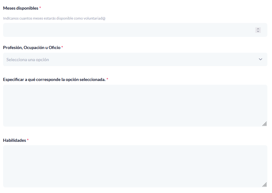
Task: Click the 'Profesión, Ocupación u Oficio' label
Action: (32, 47)
